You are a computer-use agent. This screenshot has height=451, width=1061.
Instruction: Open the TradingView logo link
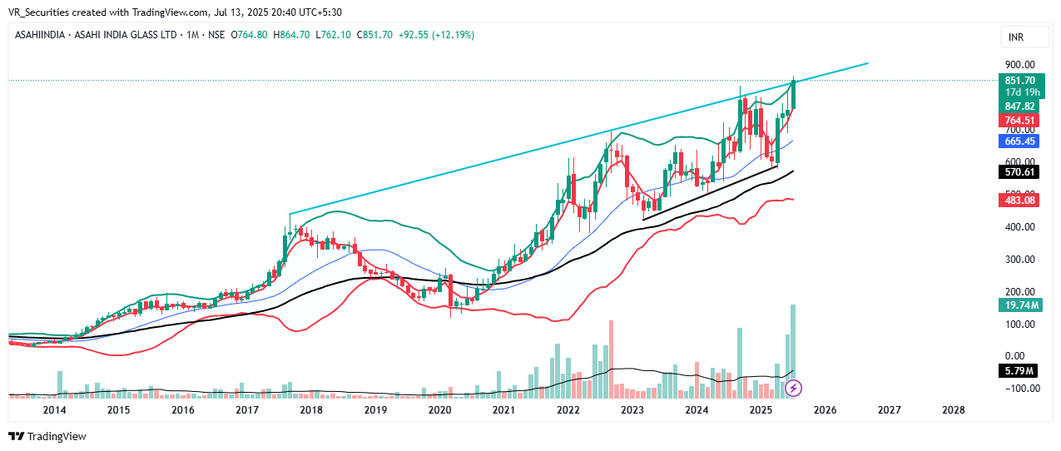point(47,436)
